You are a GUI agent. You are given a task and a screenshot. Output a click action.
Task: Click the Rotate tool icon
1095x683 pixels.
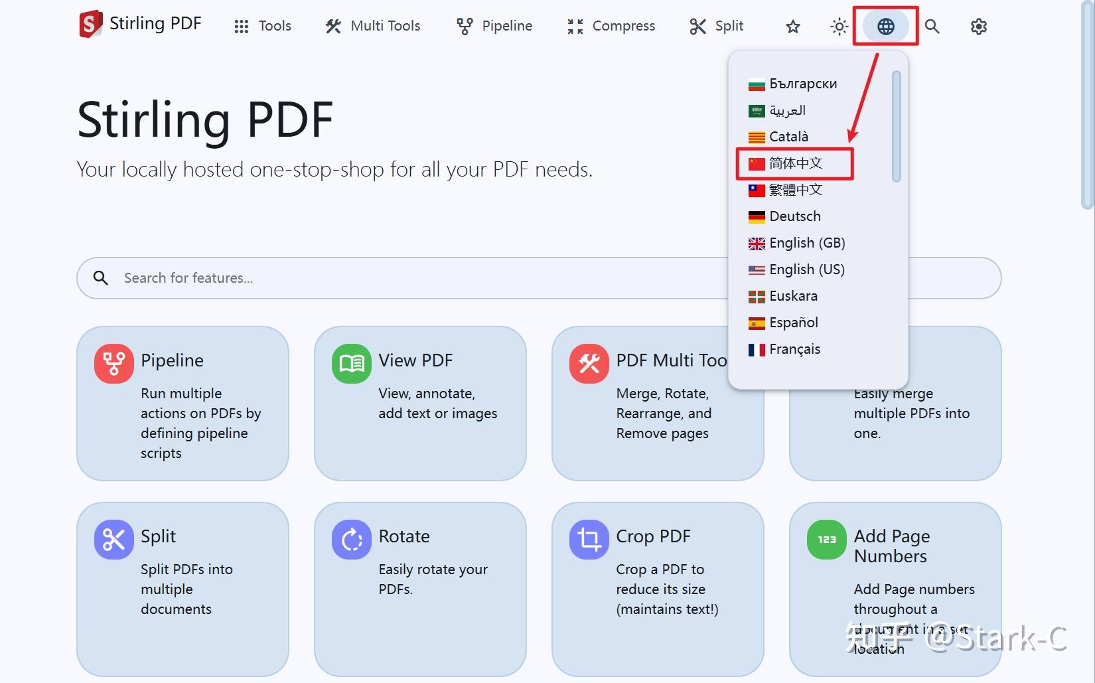pos(352,539)
